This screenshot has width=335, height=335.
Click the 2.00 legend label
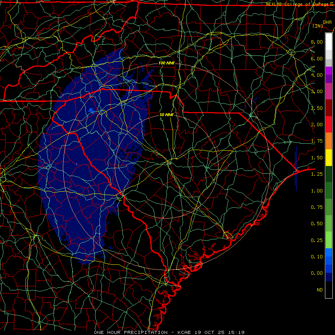click(x=317, y=125)
